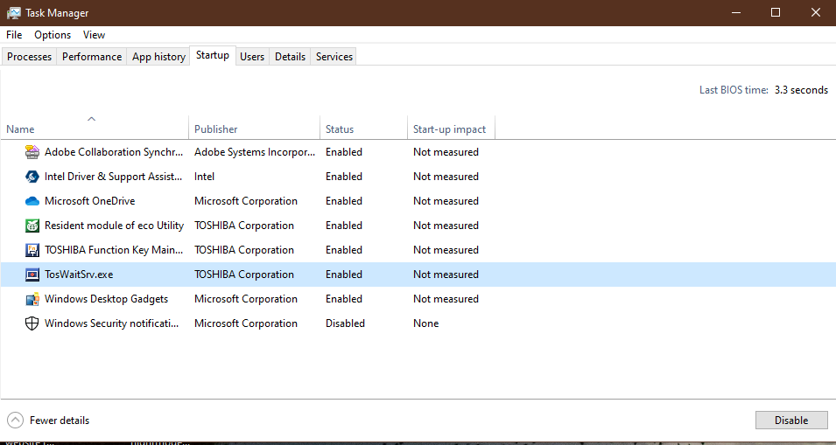836x445 pixels.
Task: Collapse view with Fewer details chevron
Action: (x=16, y=421)
